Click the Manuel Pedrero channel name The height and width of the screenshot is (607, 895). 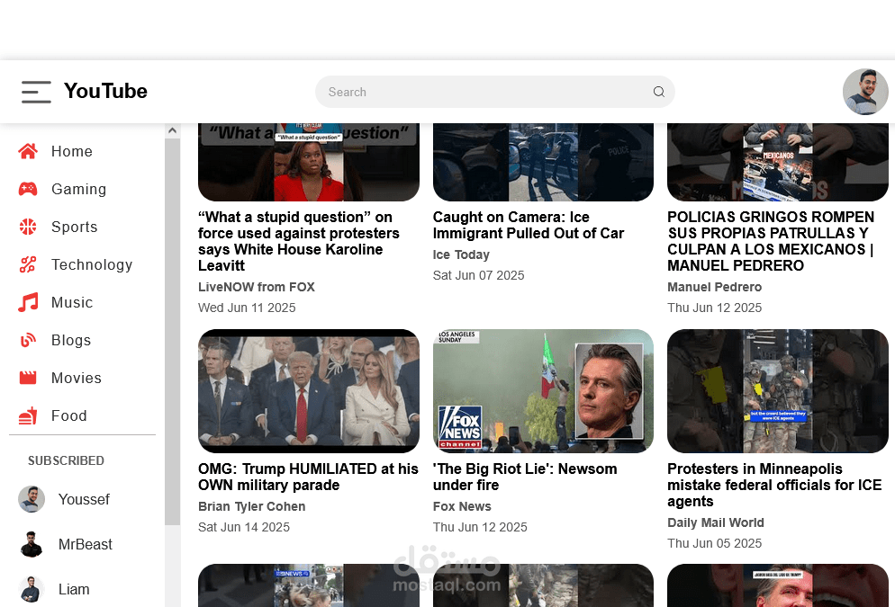715,287
